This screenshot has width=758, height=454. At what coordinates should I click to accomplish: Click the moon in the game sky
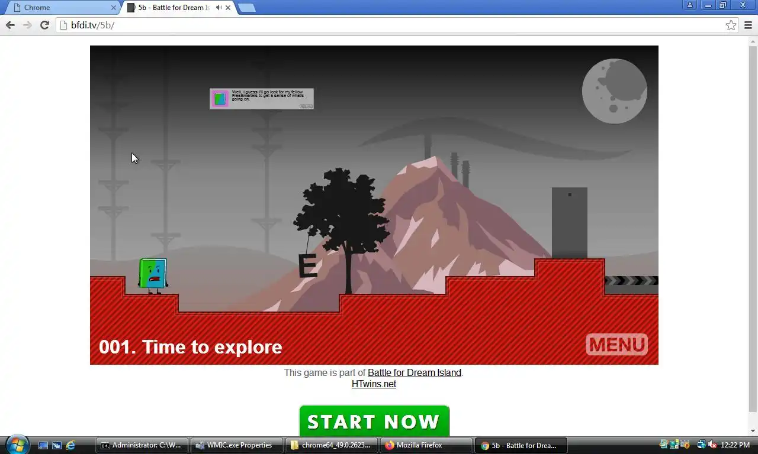[x=614, y=91]
